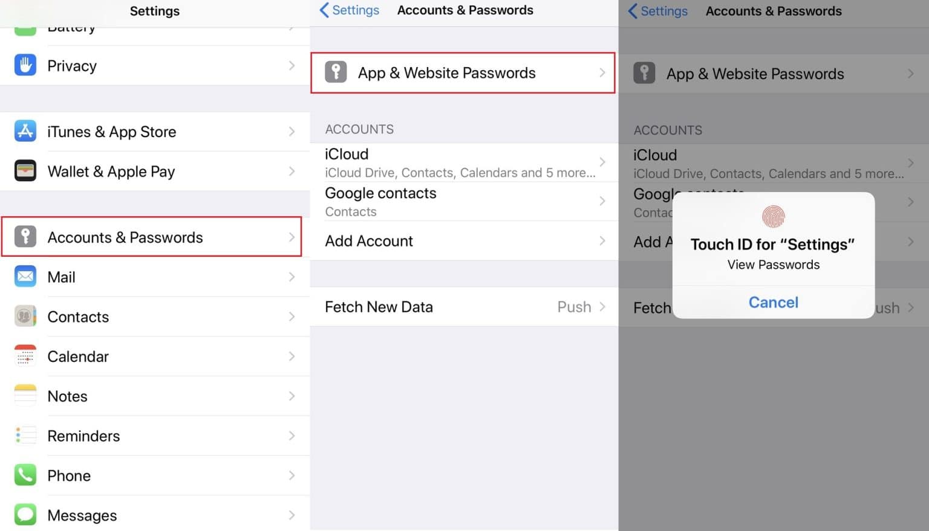Screen dimensions: 929x531
Task: Go back to Settings from middle panel
Action: 349,10
